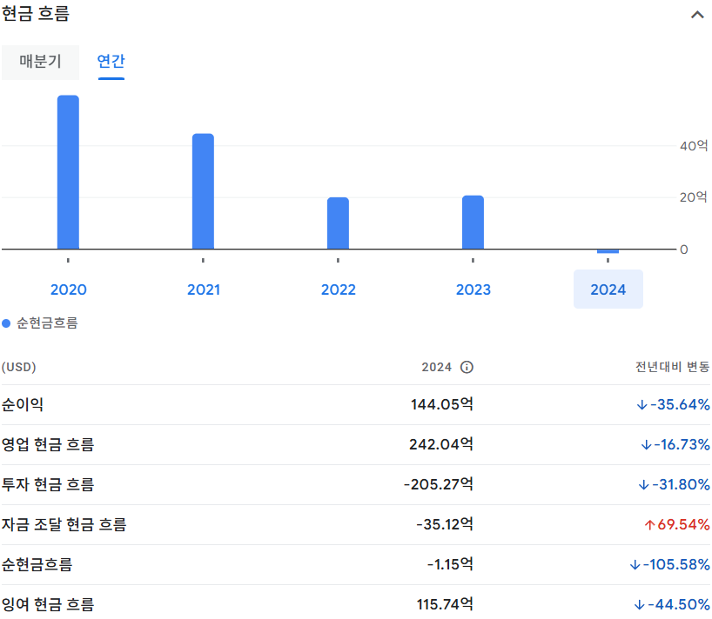The height and width of the screenshot is (619, 712).
Task: Click the 2020 cash flow bar
Action: coord(68,172)
